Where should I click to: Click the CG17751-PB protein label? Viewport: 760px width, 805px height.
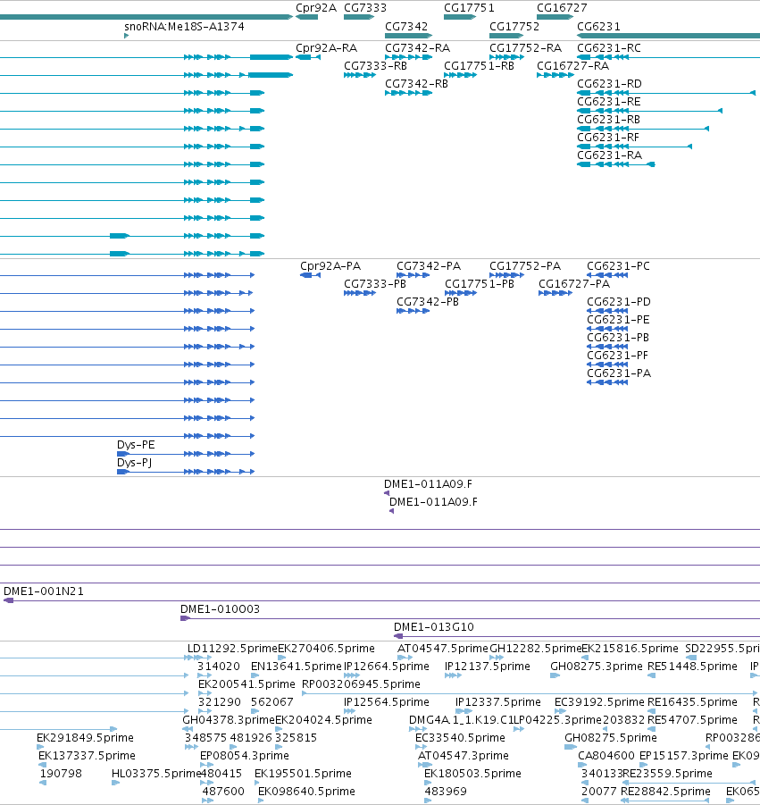click(x=480, y=284)
